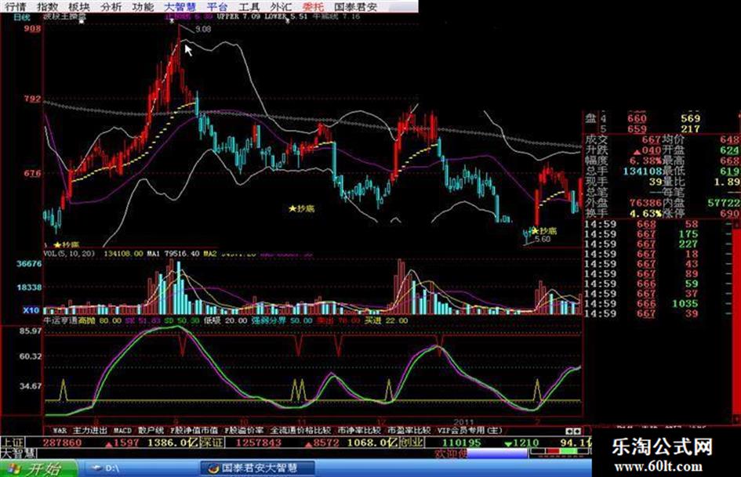Viewport: 741px width, 477px height.
Task: Switch to the 散户线 indicator tab
Action: click(x=151, y=431)
